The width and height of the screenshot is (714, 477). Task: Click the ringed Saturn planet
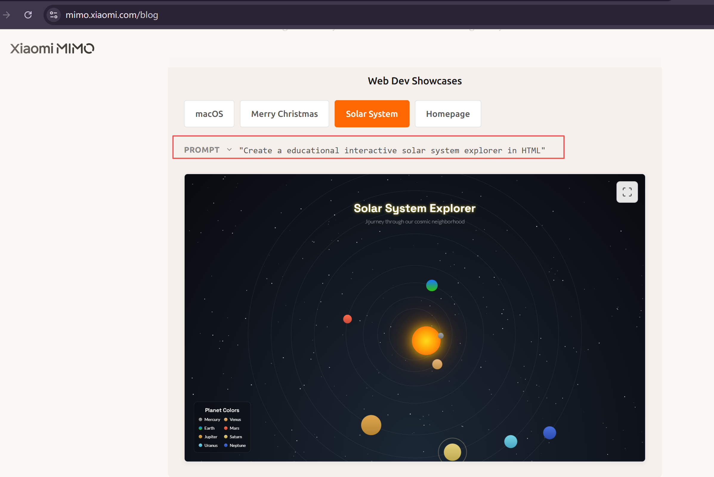(452, 452)
